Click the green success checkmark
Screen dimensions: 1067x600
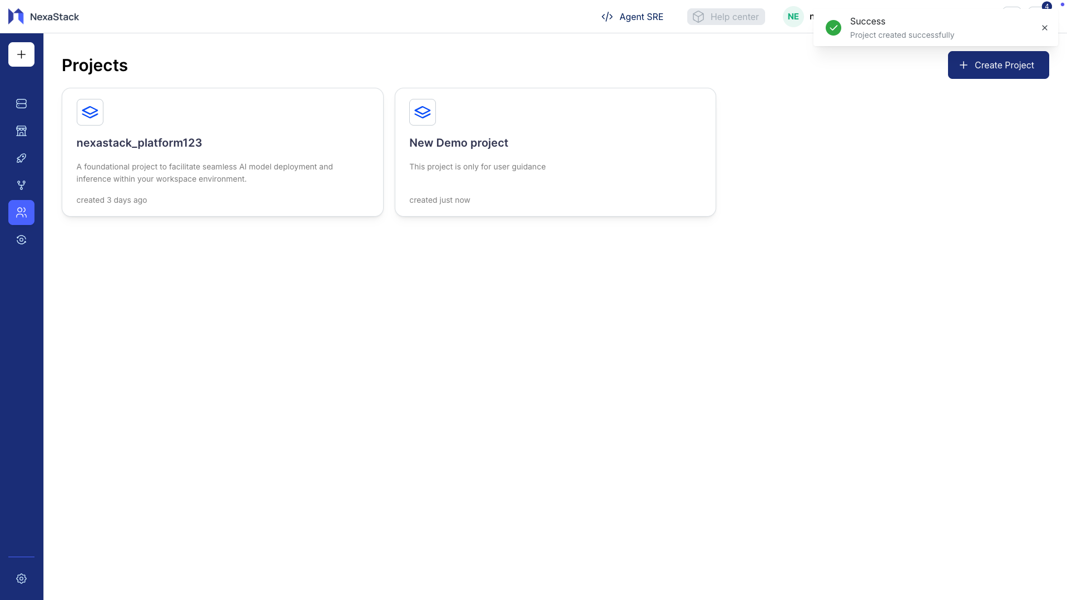click(833, 27)
